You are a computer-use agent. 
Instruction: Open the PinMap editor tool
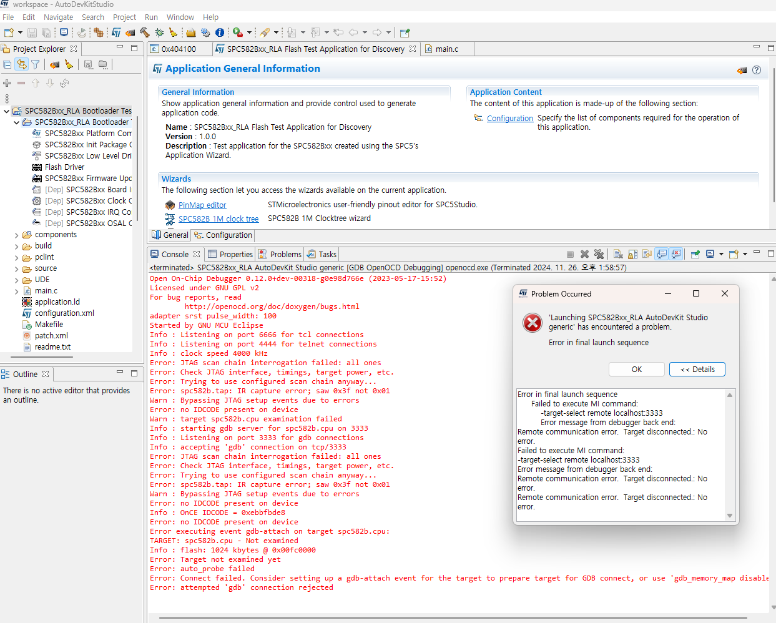point(201,204)
